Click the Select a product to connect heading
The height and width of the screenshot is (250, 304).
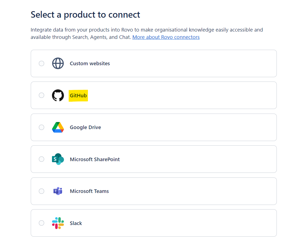click(x=85, y=15)
